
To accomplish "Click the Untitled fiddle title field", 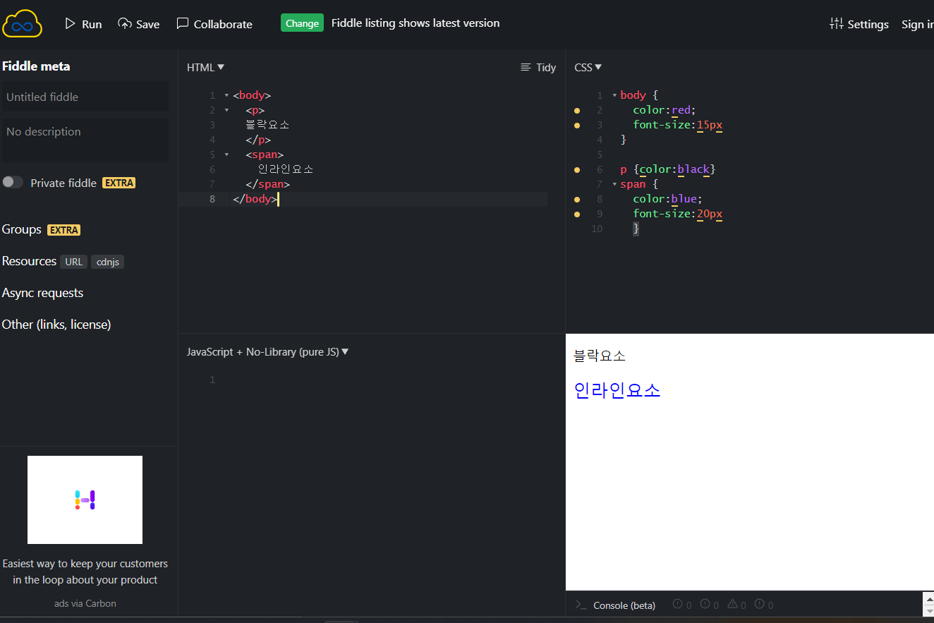I will [85, 97].
